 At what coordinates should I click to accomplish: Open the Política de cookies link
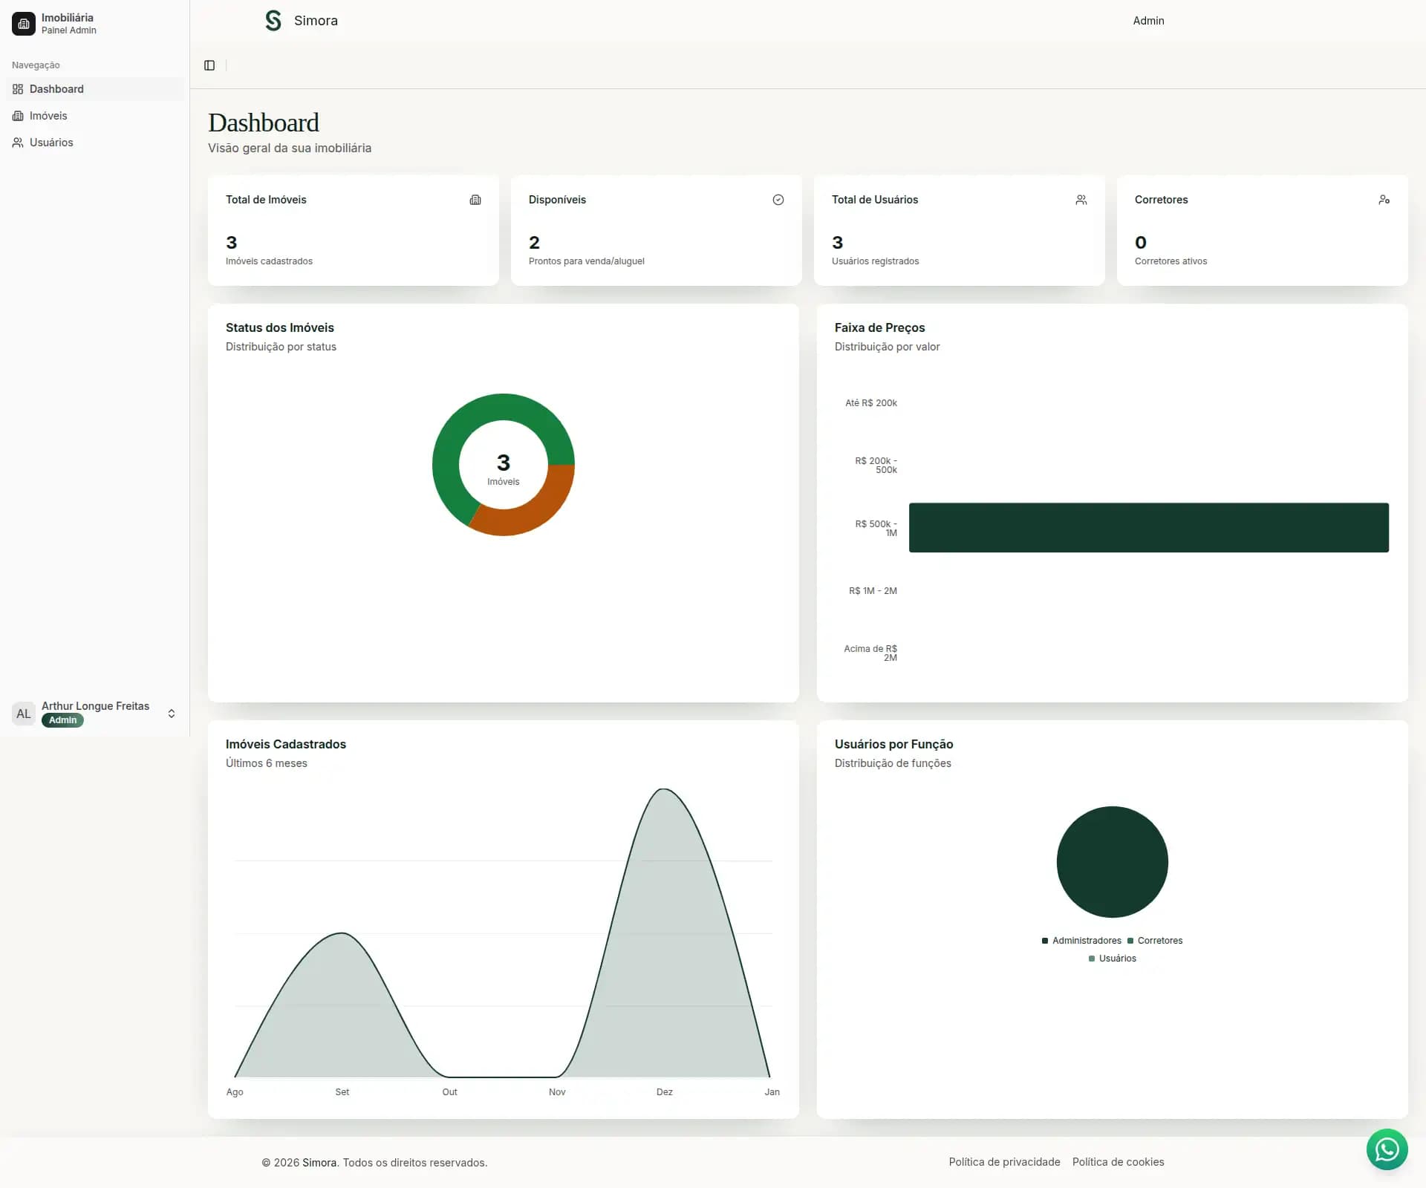1117,1162
